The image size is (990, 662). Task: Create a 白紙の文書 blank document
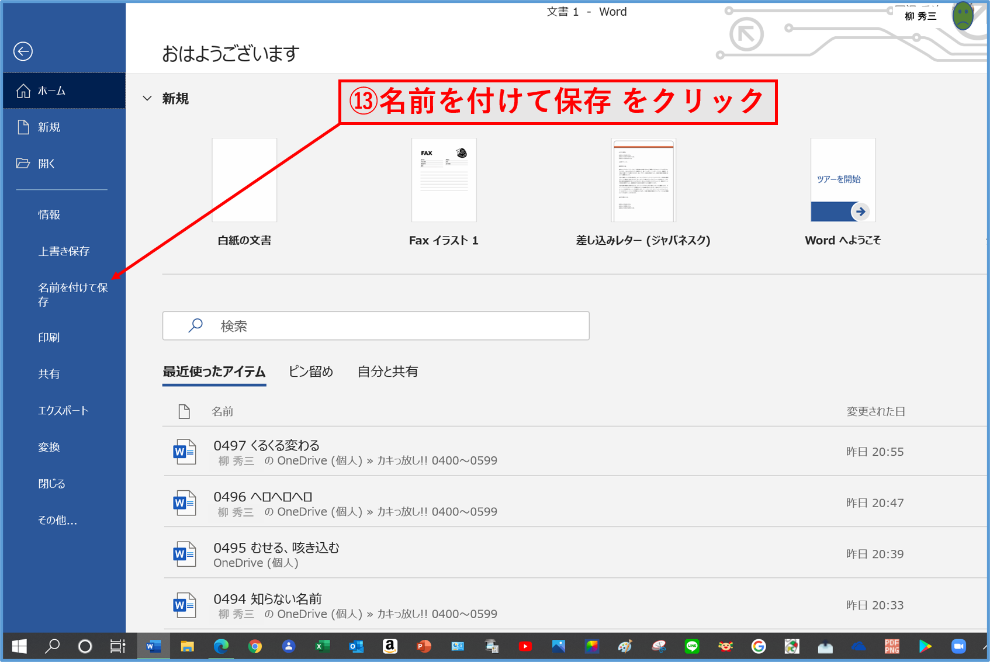(x=244, y=192)
